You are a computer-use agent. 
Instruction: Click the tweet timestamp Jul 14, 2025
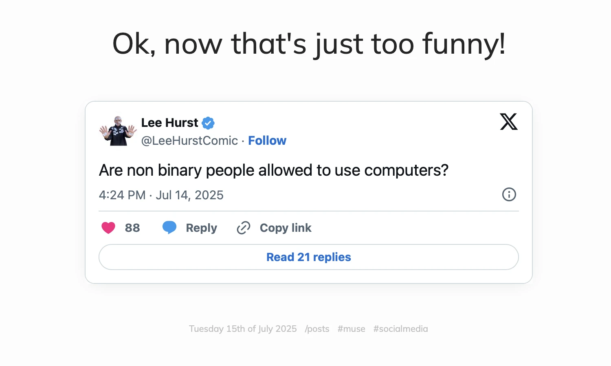click(189, 195)
